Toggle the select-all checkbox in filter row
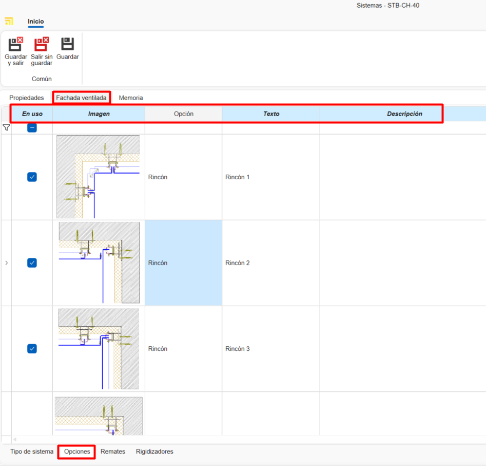The image size is (486, 469). tap(32, 128)
